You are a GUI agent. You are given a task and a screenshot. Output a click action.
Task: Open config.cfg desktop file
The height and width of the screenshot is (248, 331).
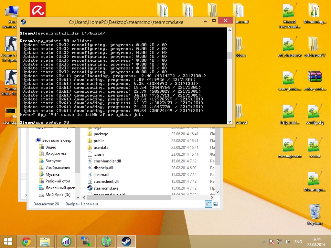coord(315,114)
